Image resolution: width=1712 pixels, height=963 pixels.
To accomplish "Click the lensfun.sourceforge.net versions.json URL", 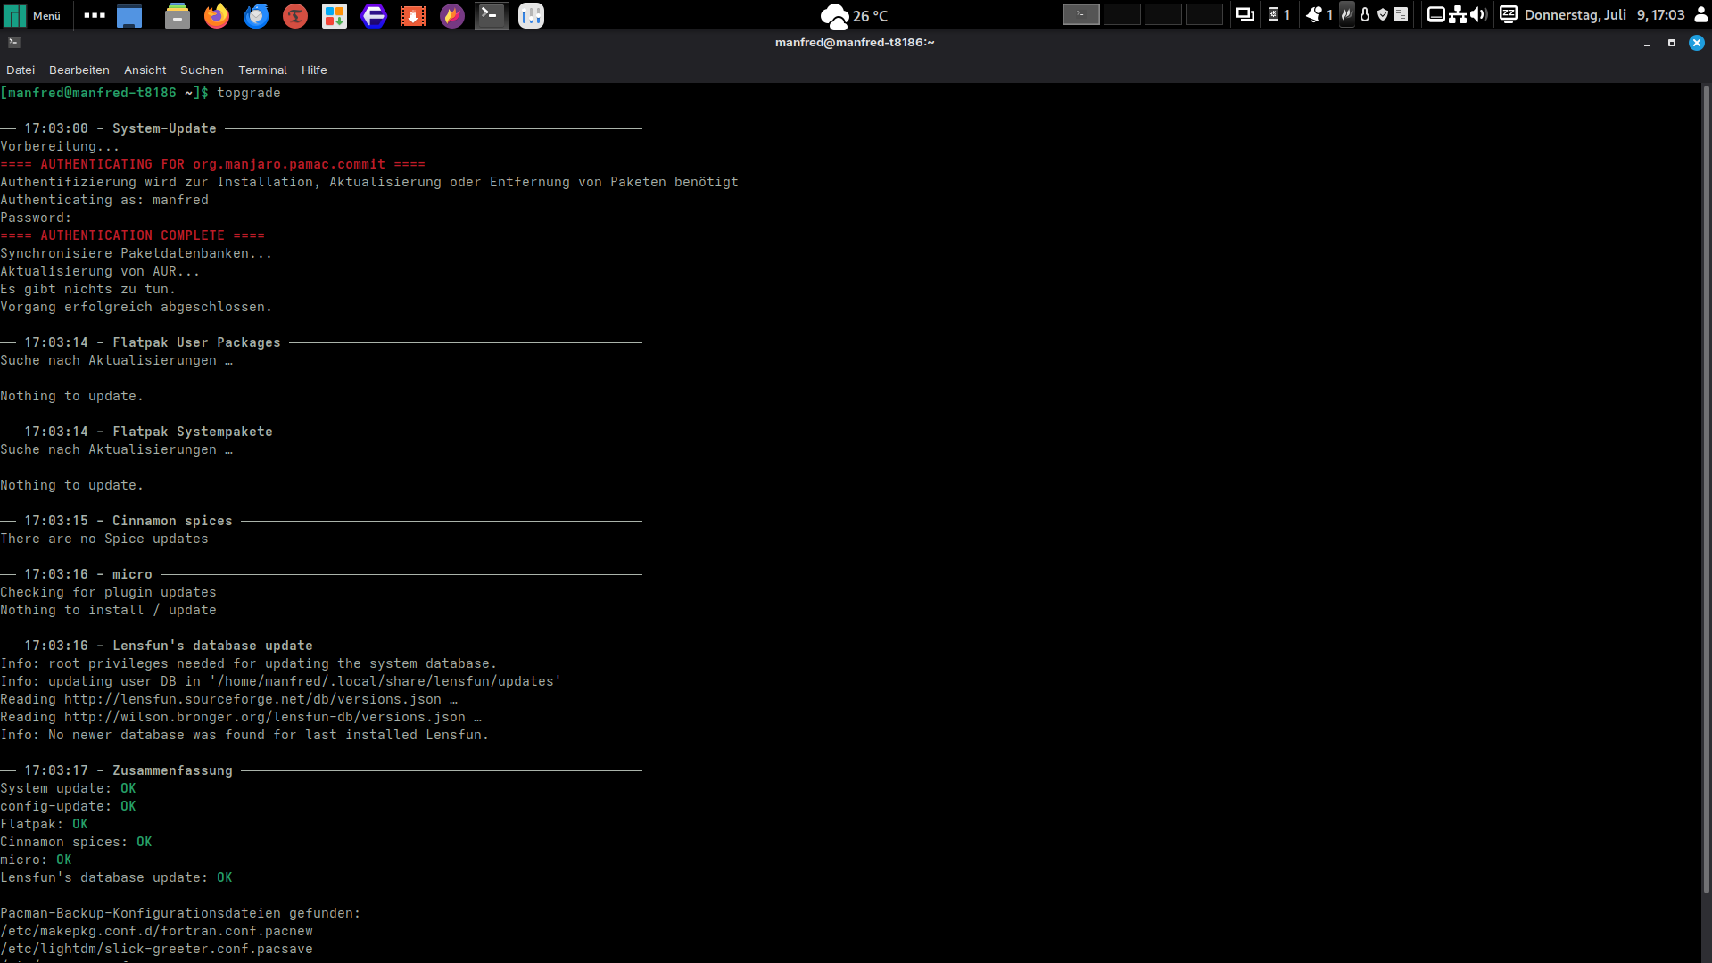I will click(x=252, y=699).
